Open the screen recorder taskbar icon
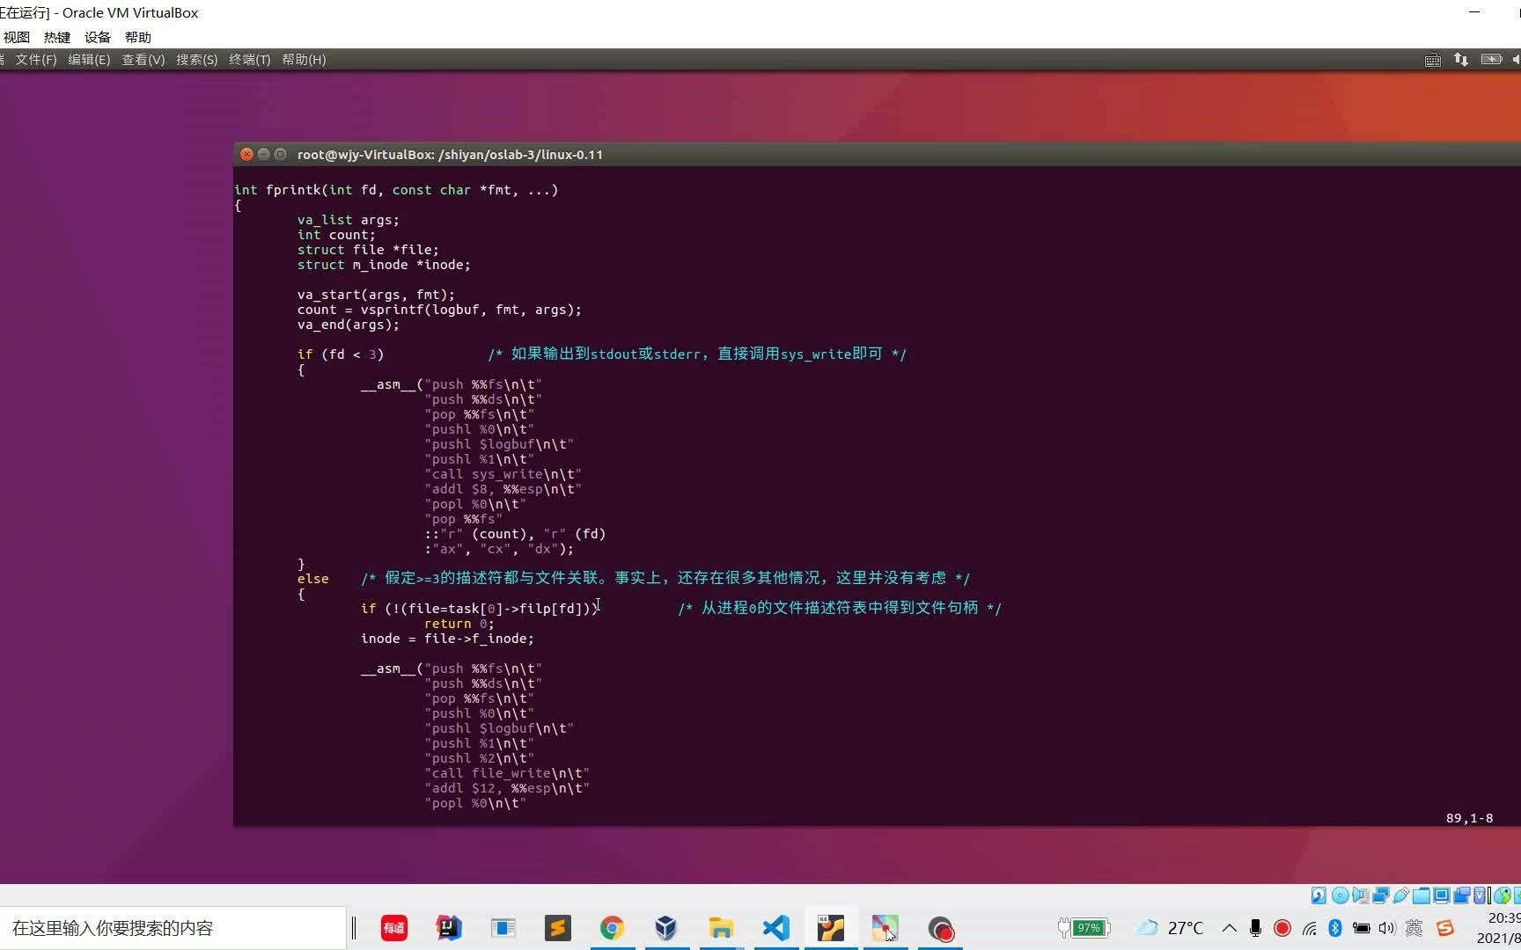This screenshot has width=1521, height=950. tap(940, 928)
